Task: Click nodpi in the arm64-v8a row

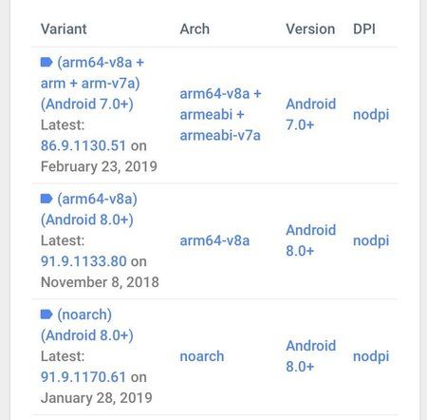Action: 371,240
